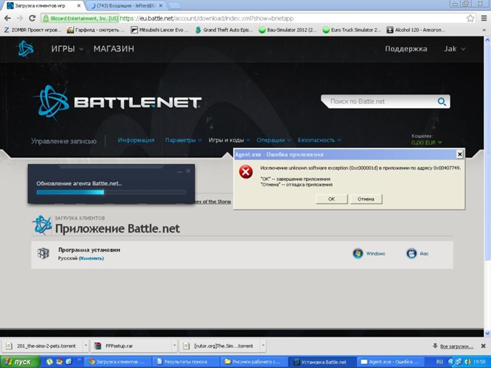The image size is (491, 368).
Task: Expand the wallet 0,00 EUR dropdown
Action: (426, 143)
